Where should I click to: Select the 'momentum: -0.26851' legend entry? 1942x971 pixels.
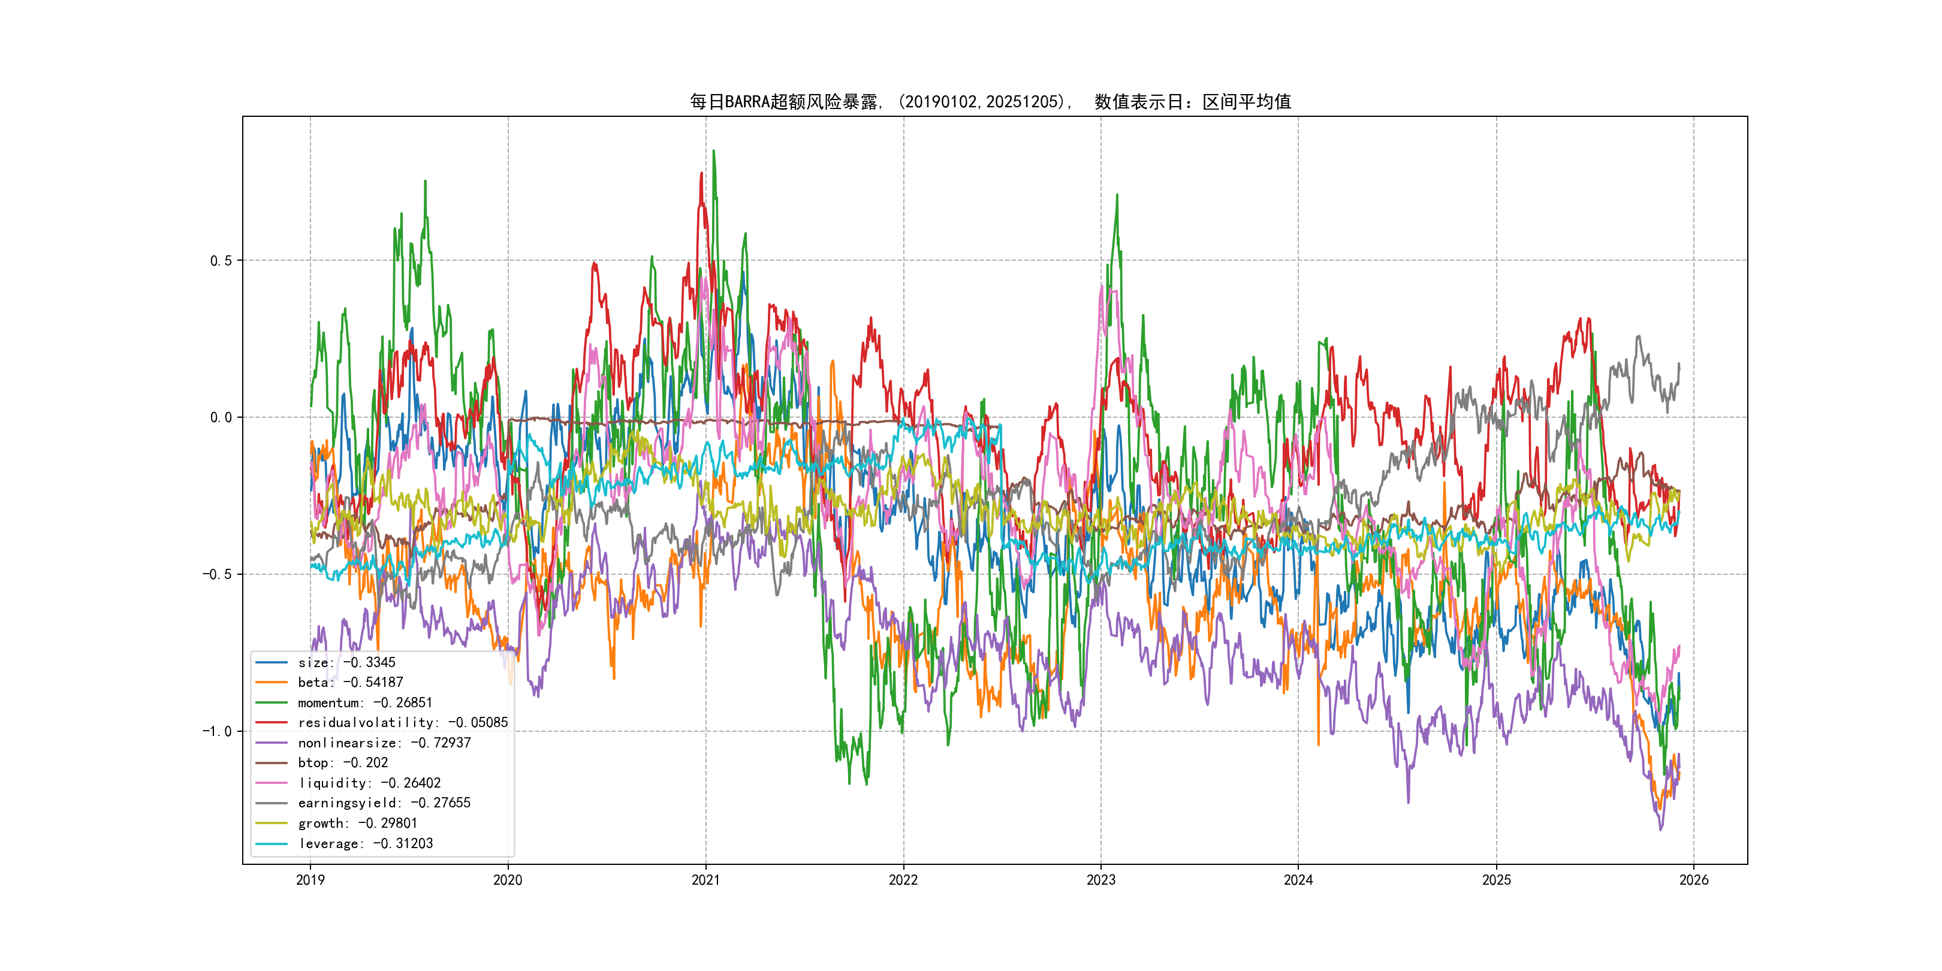coord(365,702)
